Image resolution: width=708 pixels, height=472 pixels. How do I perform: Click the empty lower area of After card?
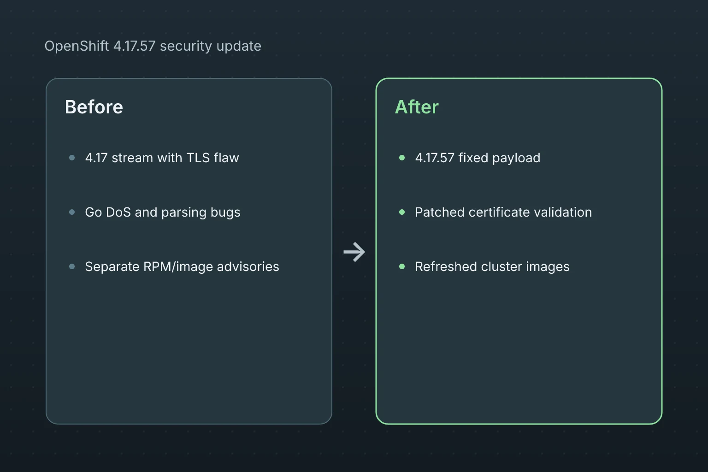(x=519, y=350)
